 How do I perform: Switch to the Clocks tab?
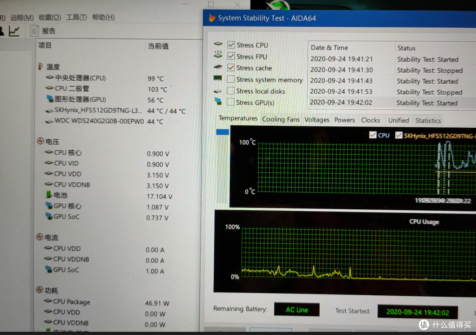(370, 120)
